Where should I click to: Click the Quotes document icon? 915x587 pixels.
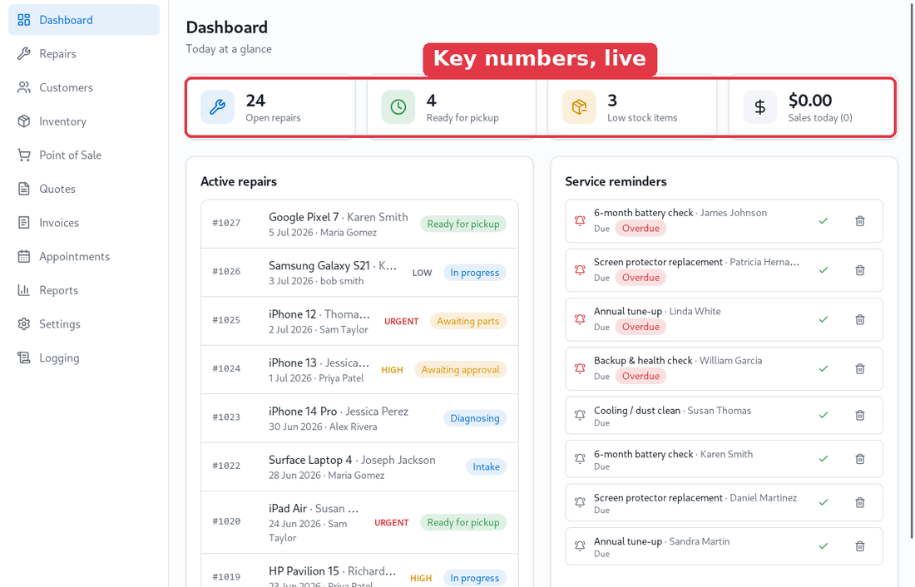[x=24, y=189]
